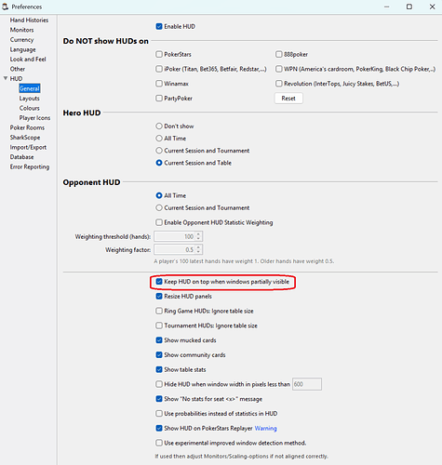442x465 pixels.
Task: Open SharkScope preferences section
Action: pyautogui.click(x=25, y=138)
